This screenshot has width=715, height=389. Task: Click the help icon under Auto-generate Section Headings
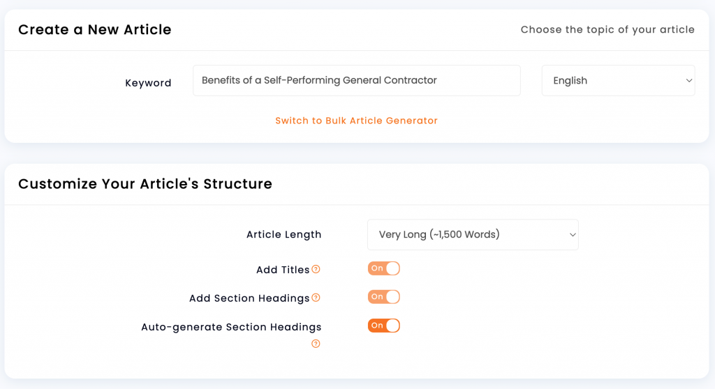coord(316,344)
